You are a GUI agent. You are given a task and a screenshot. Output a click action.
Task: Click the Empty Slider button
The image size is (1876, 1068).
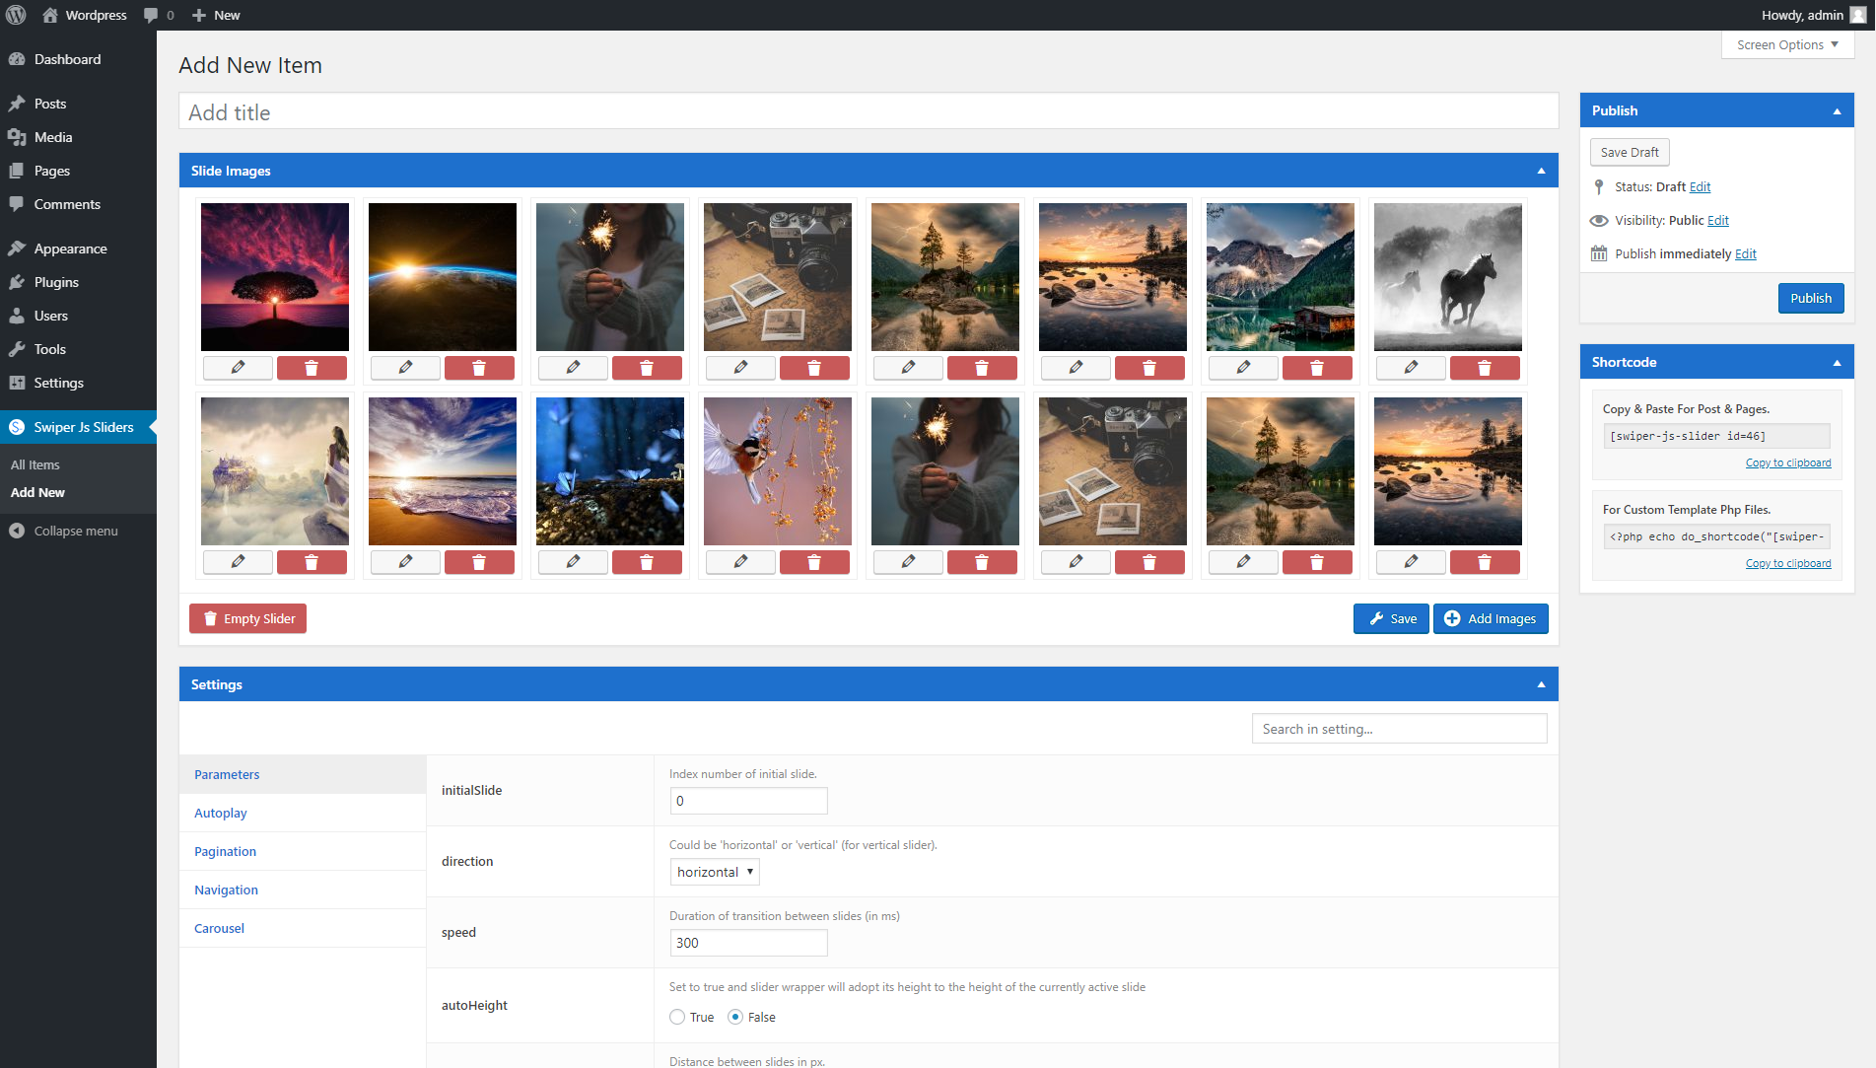click(248, 618)
